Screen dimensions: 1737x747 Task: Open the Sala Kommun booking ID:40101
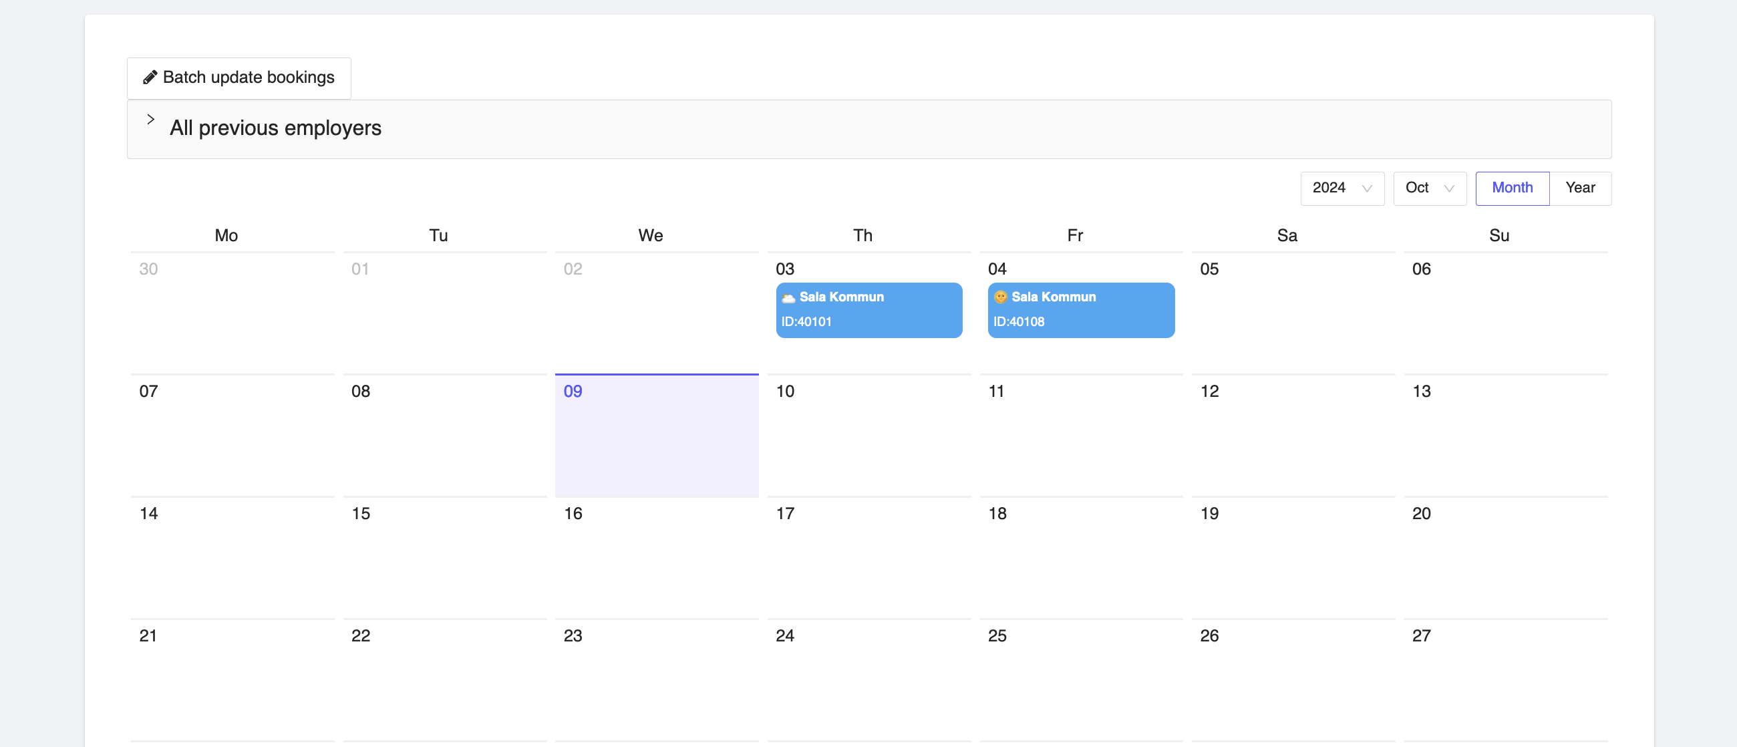coord(869,310)
